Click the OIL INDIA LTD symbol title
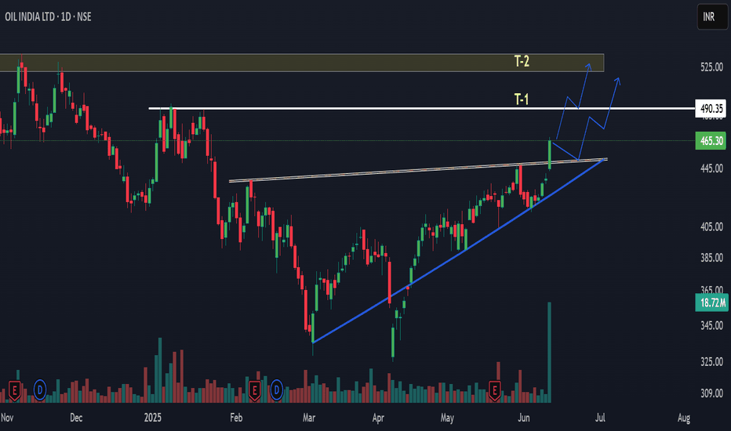731x431 pixels. (48, 16)
